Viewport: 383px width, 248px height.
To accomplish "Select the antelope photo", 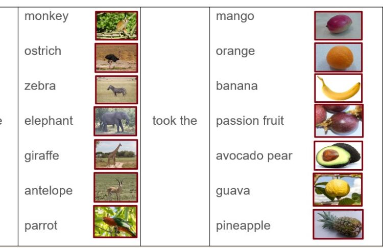I will click(116, 187).
